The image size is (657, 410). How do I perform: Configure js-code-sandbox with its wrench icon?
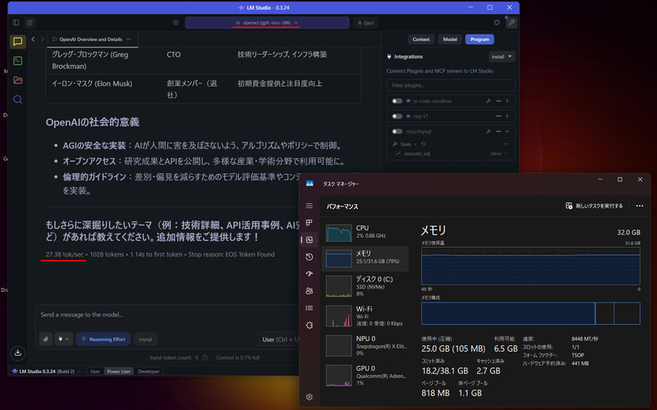pos(488,101)
